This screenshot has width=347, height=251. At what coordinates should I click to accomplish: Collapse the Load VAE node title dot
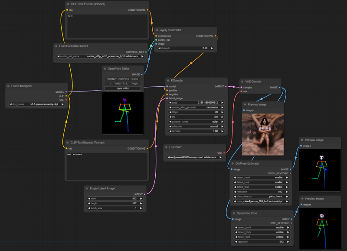point(166,147)
